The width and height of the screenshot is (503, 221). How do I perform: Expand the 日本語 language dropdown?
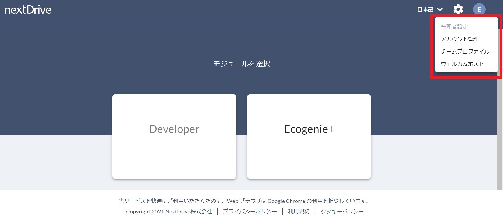(x=430, y=10)
